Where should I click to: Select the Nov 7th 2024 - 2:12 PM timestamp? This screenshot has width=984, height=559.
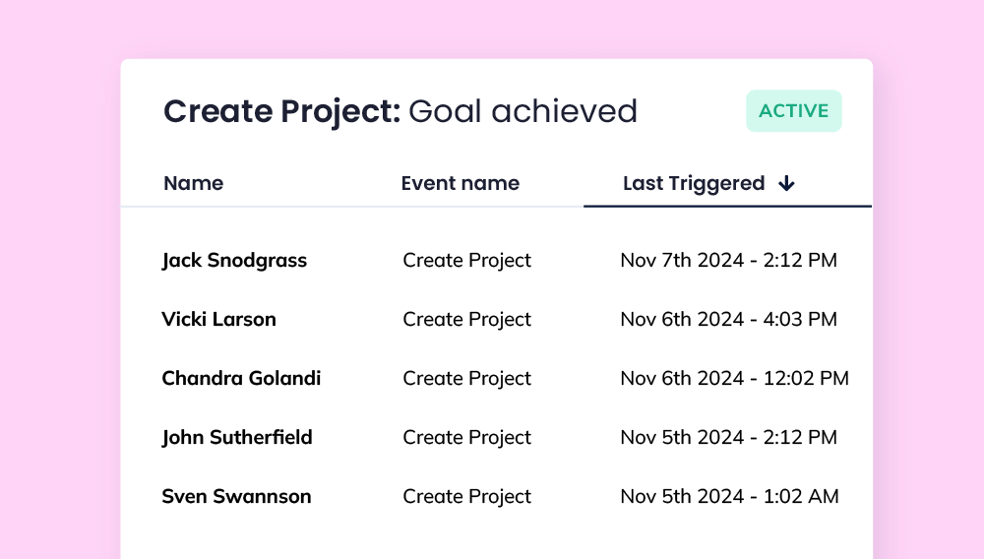click(728, 261)
